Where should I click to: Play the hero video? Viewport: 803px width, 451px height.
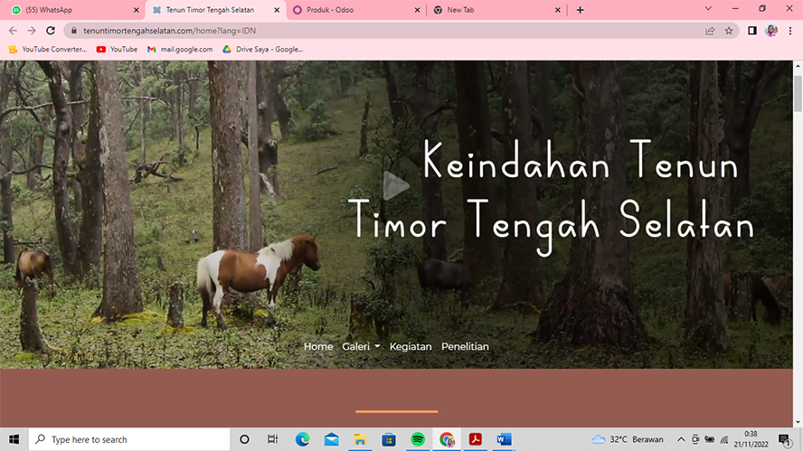click(395, 185)
